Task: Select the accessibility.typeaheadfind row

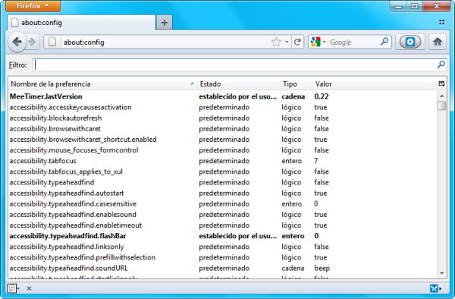Action: pyautogui.click(x=222, y=183)
